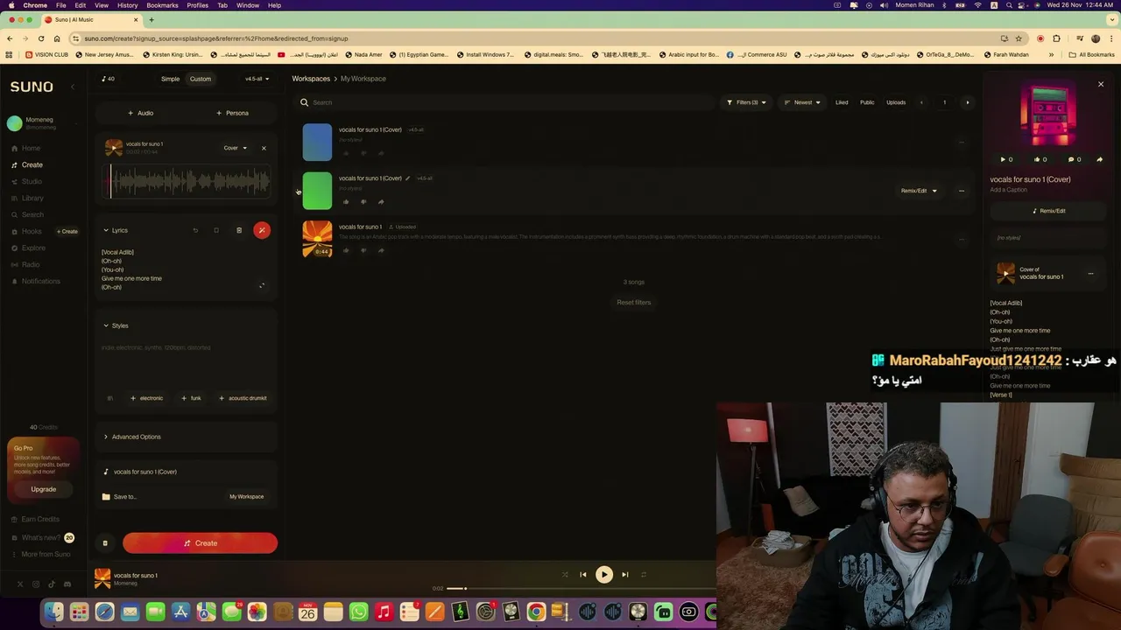
Task: Click the orange Create song button
Action: point(200,543)
